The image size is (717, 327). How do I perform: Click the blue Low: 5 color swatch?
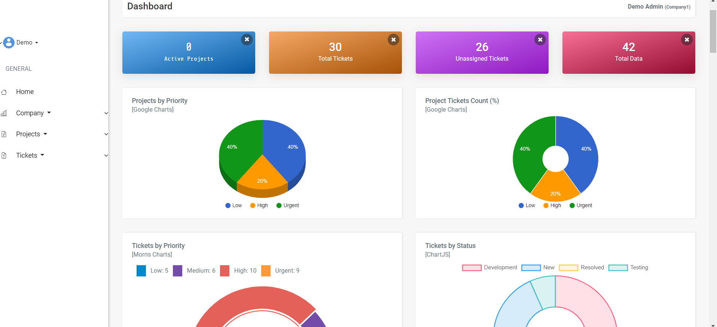[141, 271]
